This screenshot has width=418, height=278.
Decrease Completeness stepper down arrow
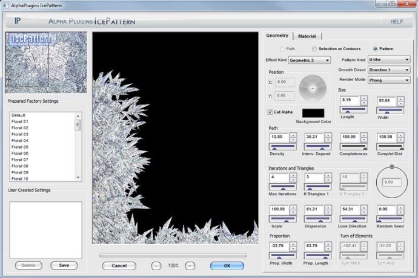point(363,140)
